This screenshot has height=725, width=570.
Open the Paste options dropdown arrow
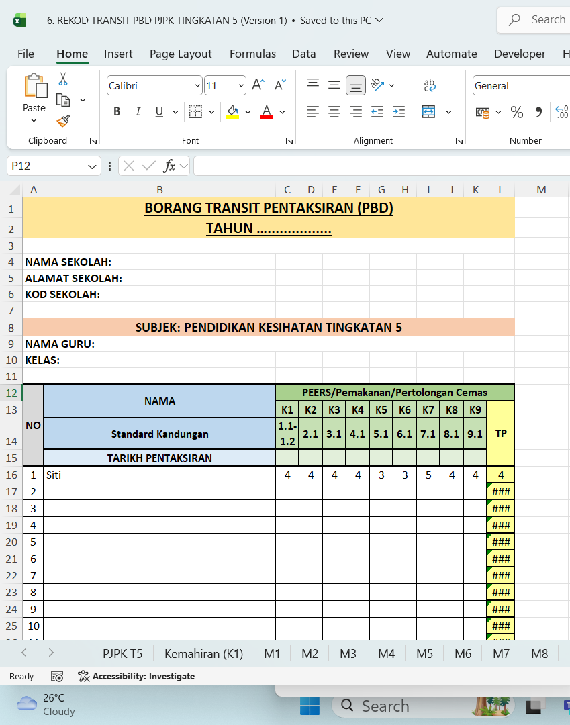[34, 122]
